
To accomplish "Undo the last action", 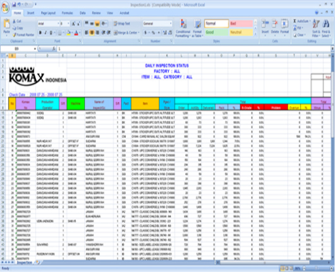I will point(20,4).
